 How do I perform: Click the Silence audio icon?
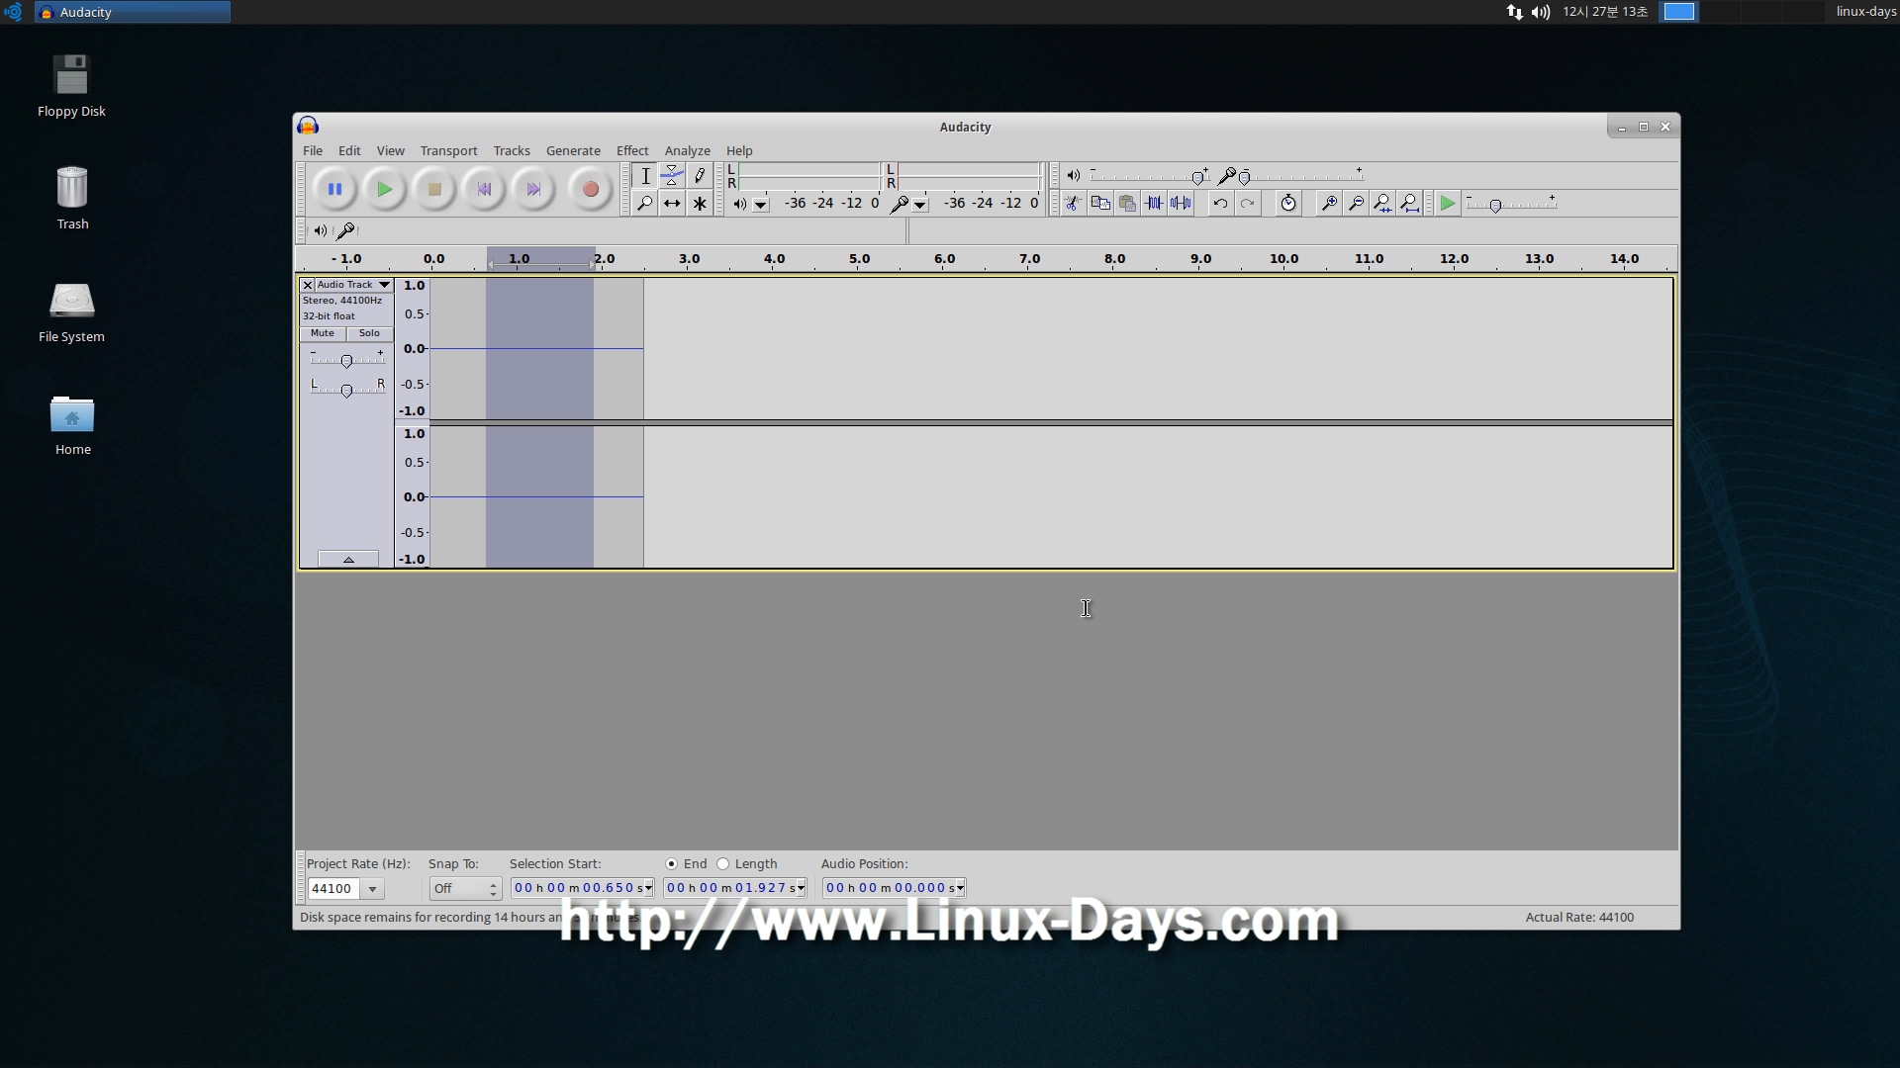[1181, 203]
